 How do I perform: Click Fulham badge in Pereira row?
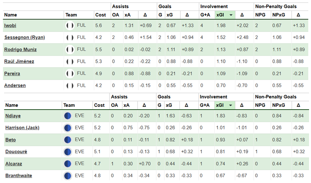[70, 73]
